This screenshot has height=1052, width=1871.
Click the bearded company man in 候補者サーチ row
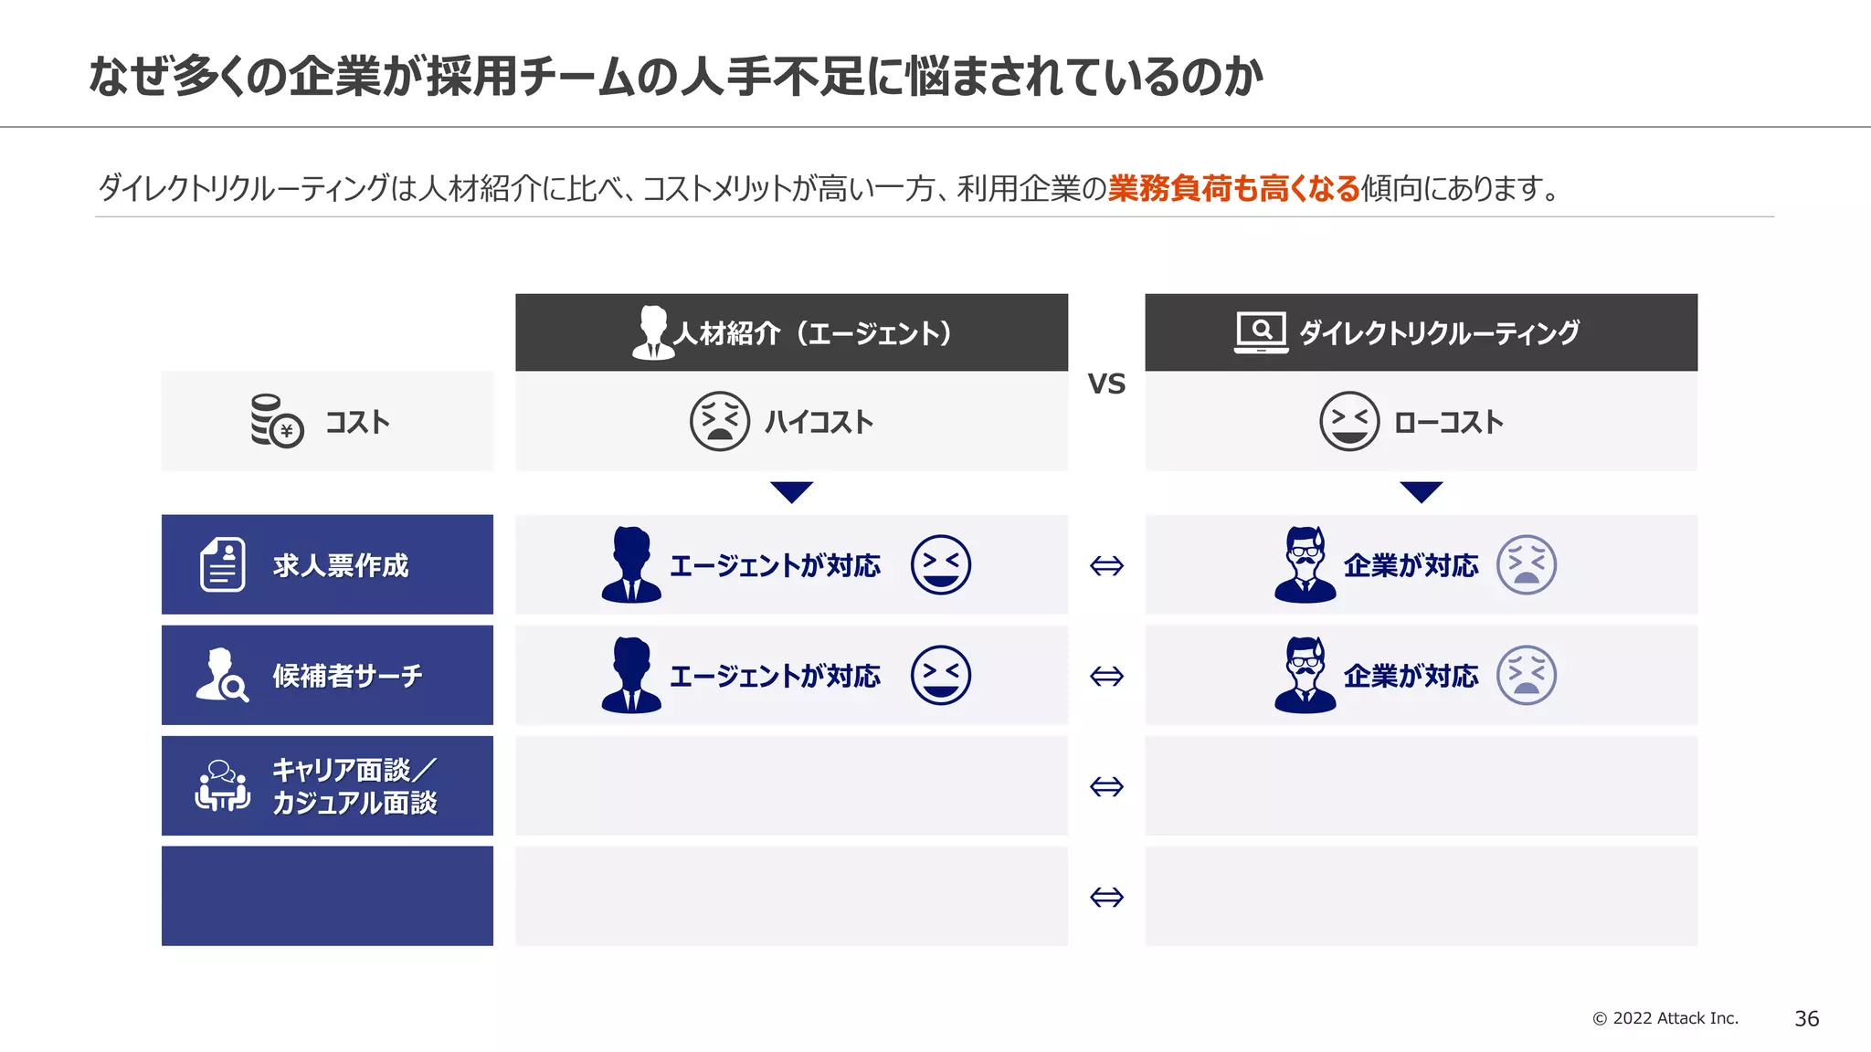(1305, 675)
